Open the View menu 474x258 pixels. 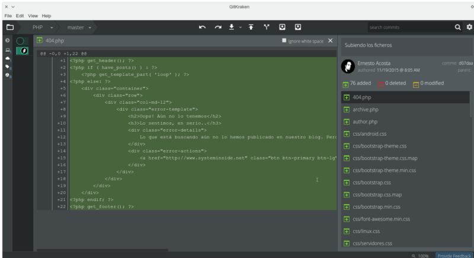[33, 16]
